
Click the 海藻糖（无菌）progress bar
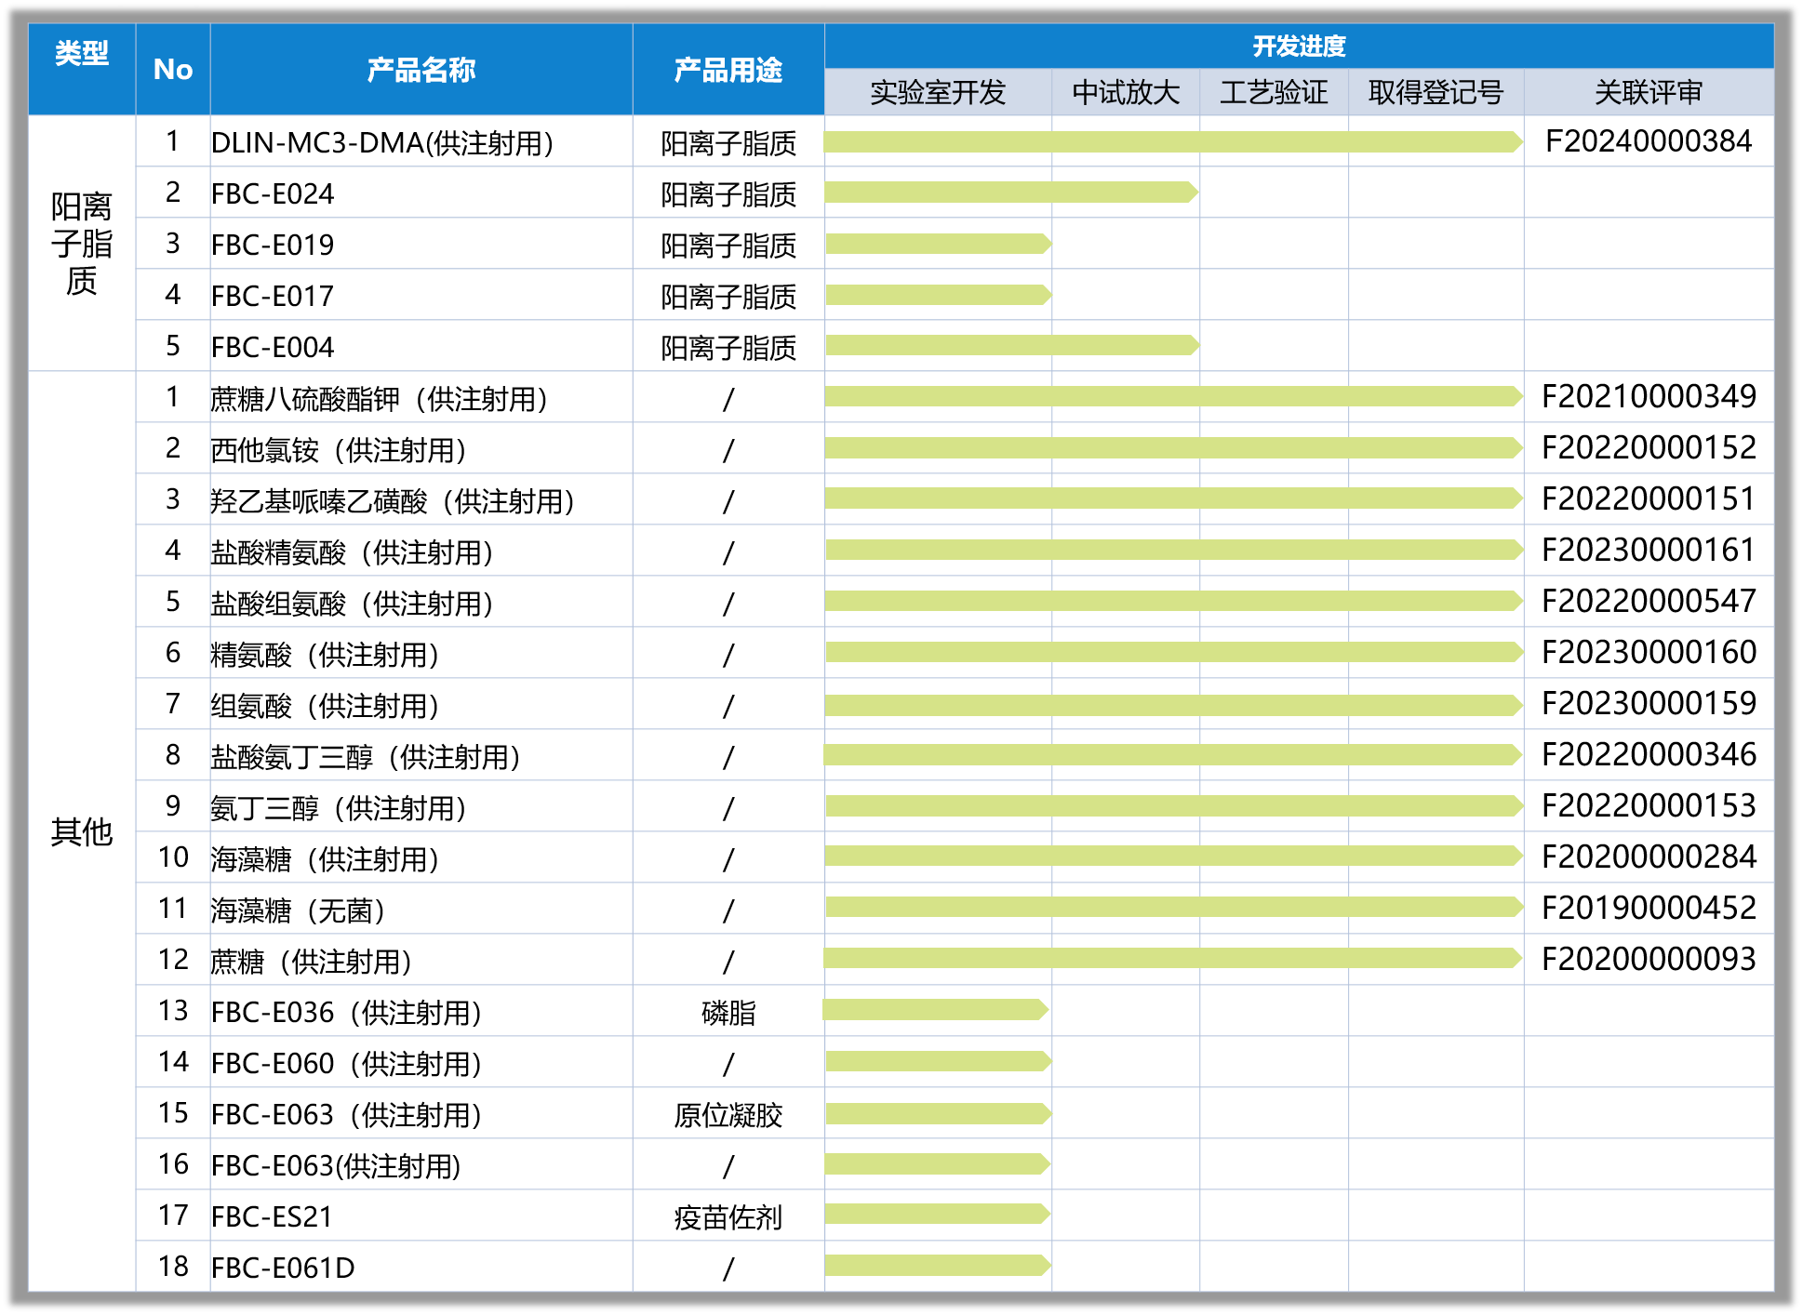(1172, 907)
